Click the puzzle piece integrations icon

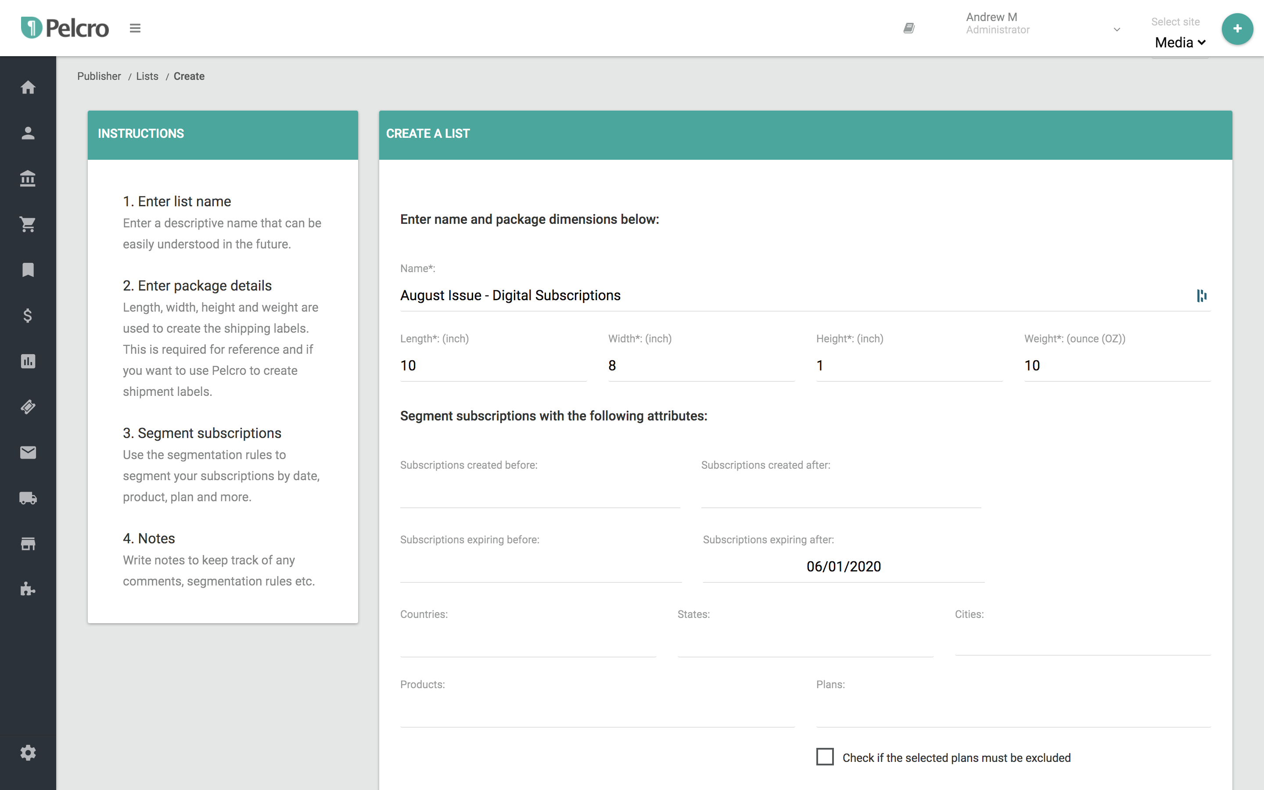point(28,589)
